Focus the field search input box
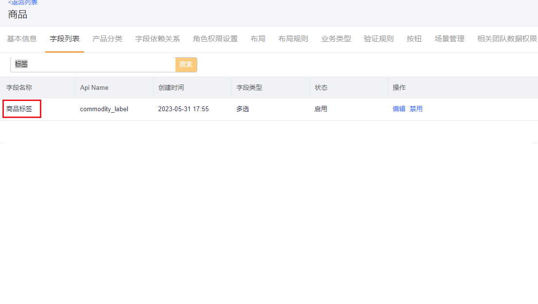 93,65
